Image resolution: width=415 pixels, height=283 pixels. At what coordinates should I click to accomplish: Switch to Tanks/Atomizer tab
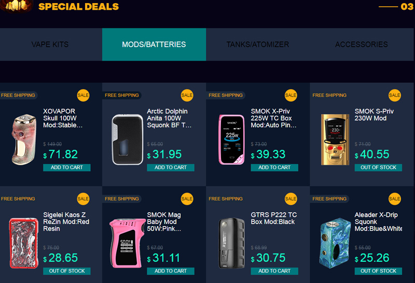pos(258,44)
